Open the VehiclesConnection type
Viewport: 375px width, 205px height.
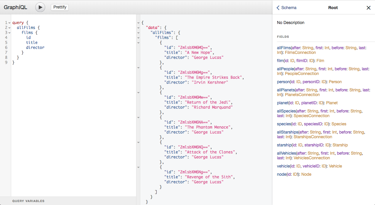(x=312, y=158)
